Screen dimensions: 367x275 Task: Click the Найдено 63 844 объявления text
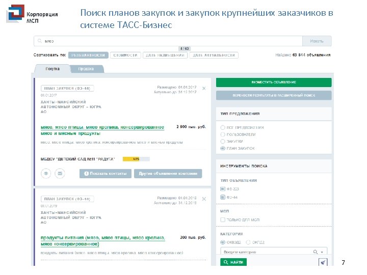tap(303, 55)
